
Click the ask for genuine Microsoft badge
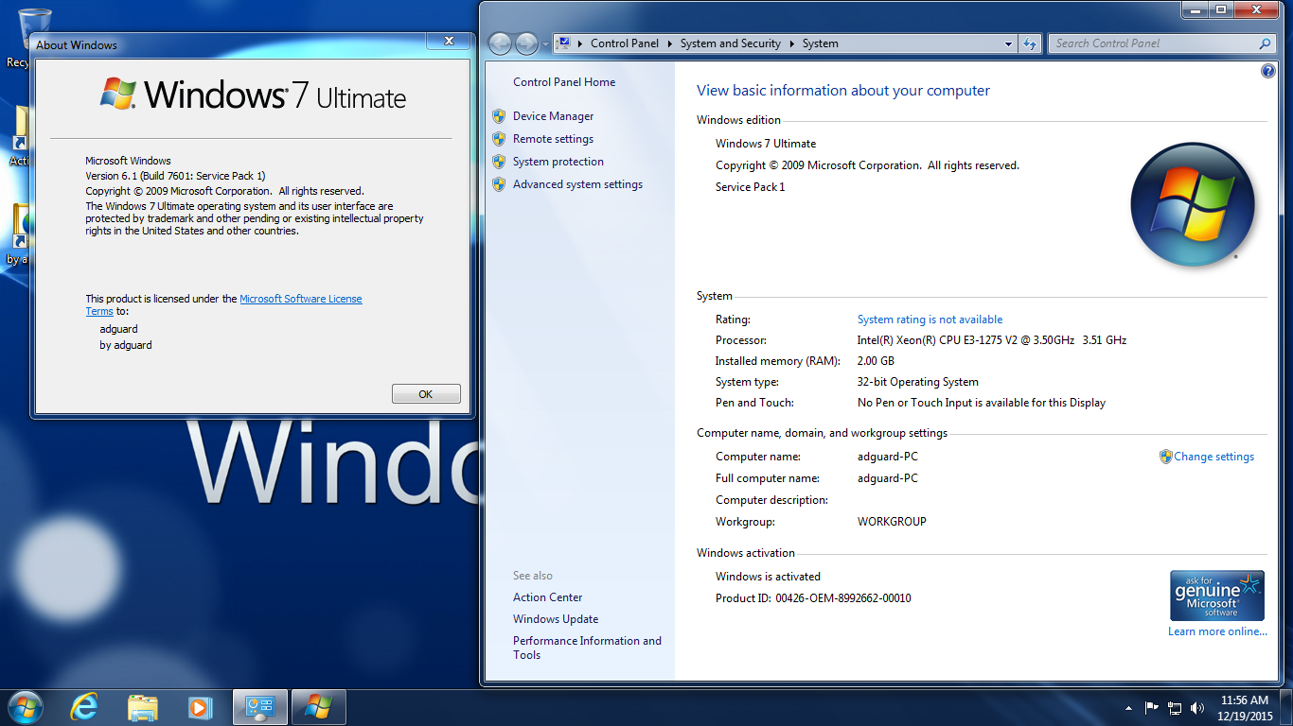click(x=1217, y=596)
